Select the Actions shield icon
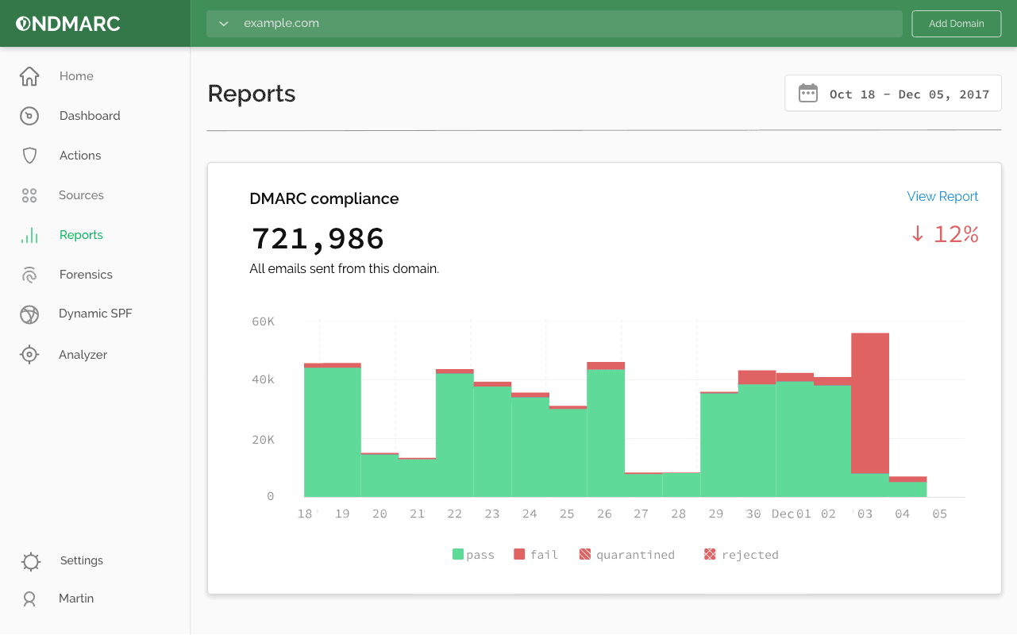 coord(29,156)
